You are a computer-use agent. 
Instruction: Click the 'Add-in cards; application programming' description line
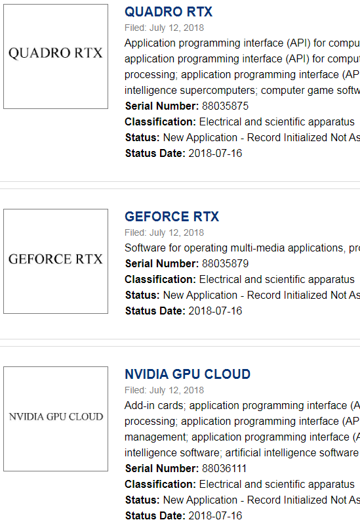point(243,406)
